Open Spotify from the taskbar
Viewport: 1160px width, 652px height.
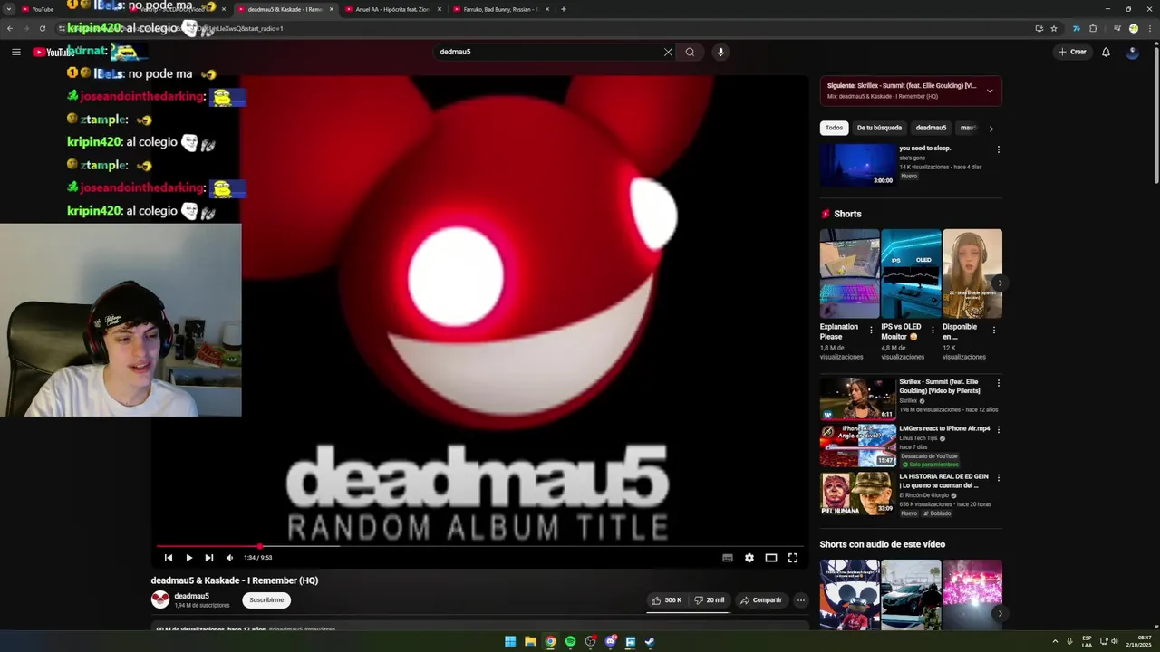[x=570, y=641]
